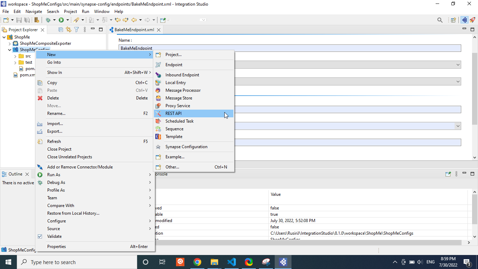Open the Run As submenu
This screenshot has width=478, height=269.
95,175
